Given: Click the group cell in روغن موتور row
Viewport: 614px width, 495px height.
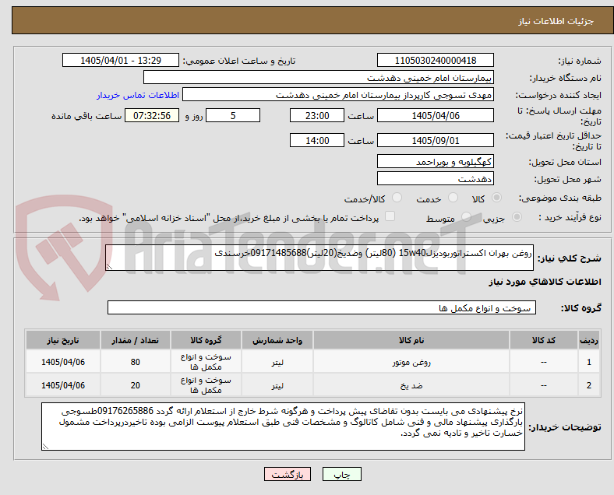Looking at the screenshot, I should tap(206, 362).
